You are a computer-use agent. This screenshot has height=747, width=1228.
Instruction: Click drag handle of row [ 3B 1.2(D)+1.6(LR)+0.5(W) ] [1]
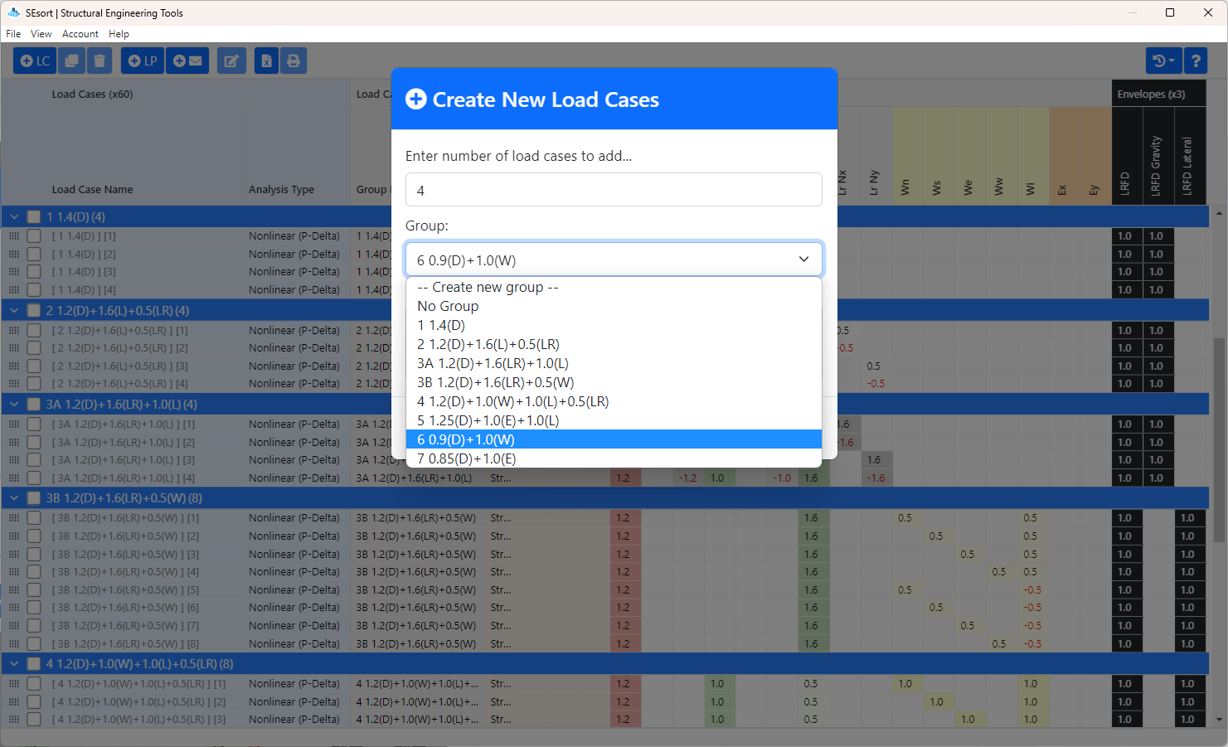tap(13, 517)
